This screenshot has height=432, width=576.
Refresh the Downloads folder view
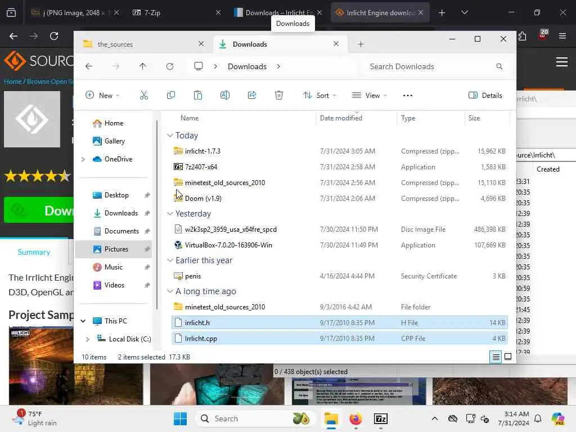170,66
